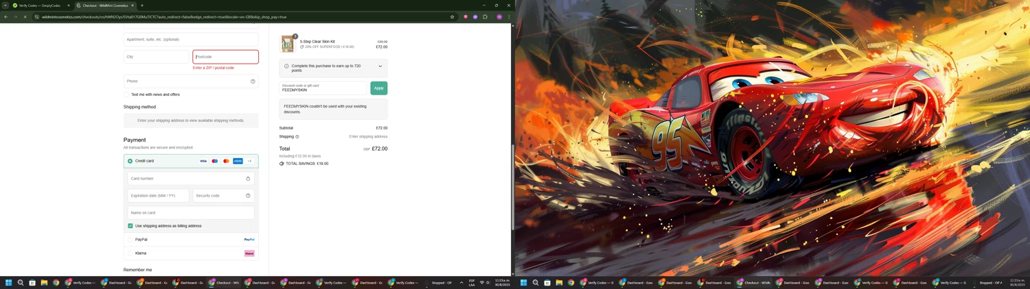The width and height of the screenshot is (1030, 289).
Task: Open the Chrome three-dot menu
Action: pos(509,16)
